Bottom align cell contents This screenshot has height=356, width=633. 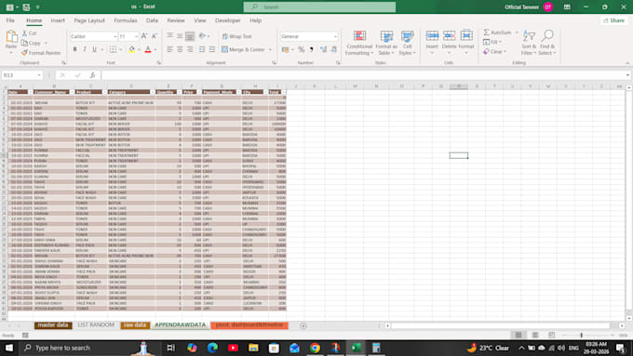point(190,36)
